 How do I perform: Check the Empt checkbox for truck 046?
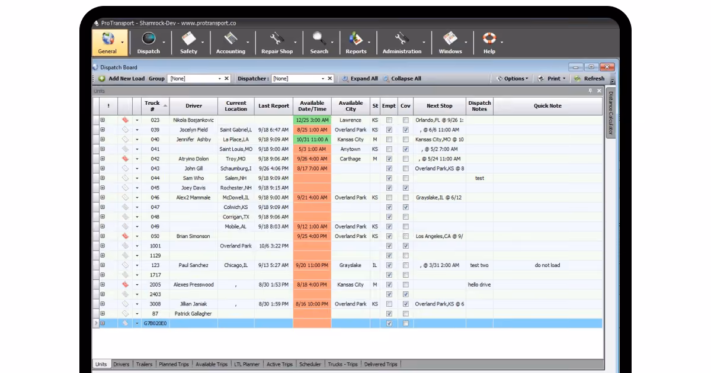click(x=389, y=198)
